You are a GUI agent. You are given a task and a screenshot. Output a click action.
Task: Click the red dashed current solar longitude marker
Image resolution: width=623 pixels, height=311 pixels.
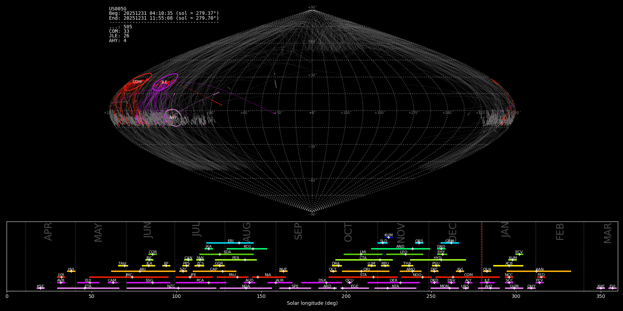tap(481, 256)
